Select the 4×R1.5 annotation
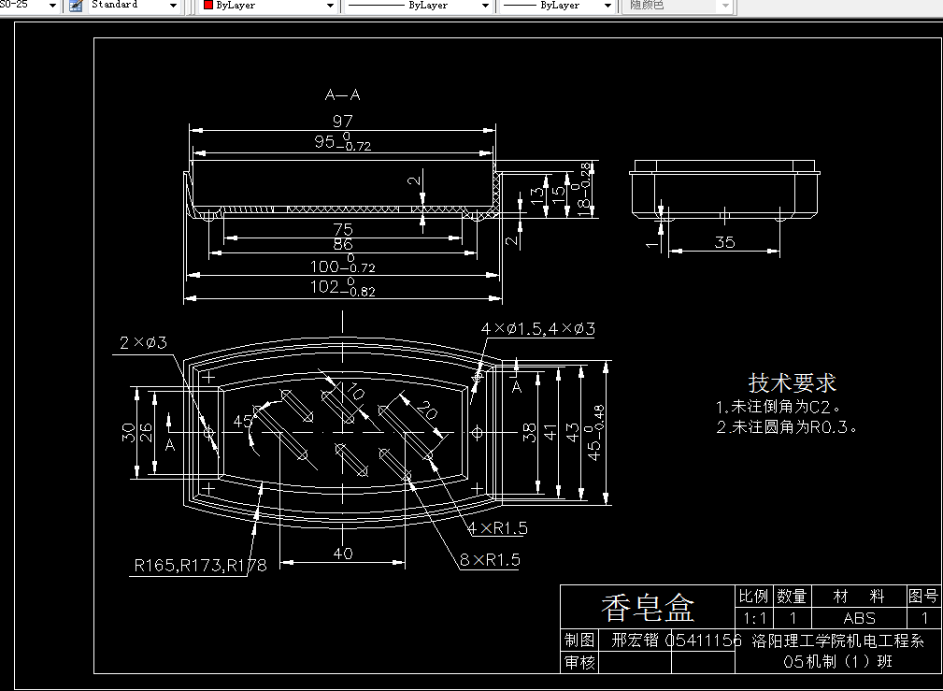Screen dimensions: 943x691 click(497, 528)
